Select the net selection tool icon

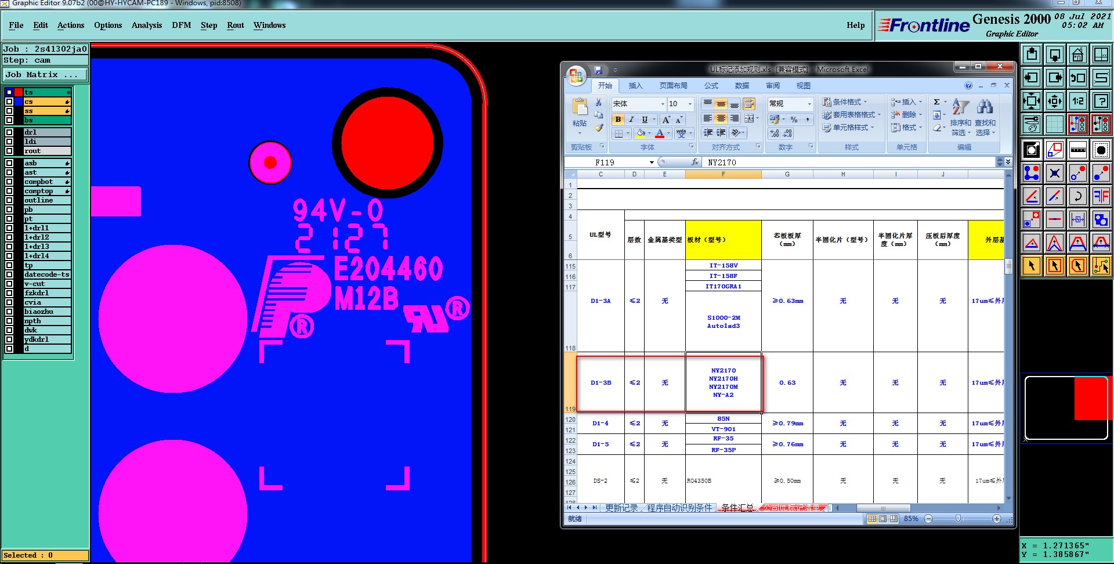(x=1101, y=266)
